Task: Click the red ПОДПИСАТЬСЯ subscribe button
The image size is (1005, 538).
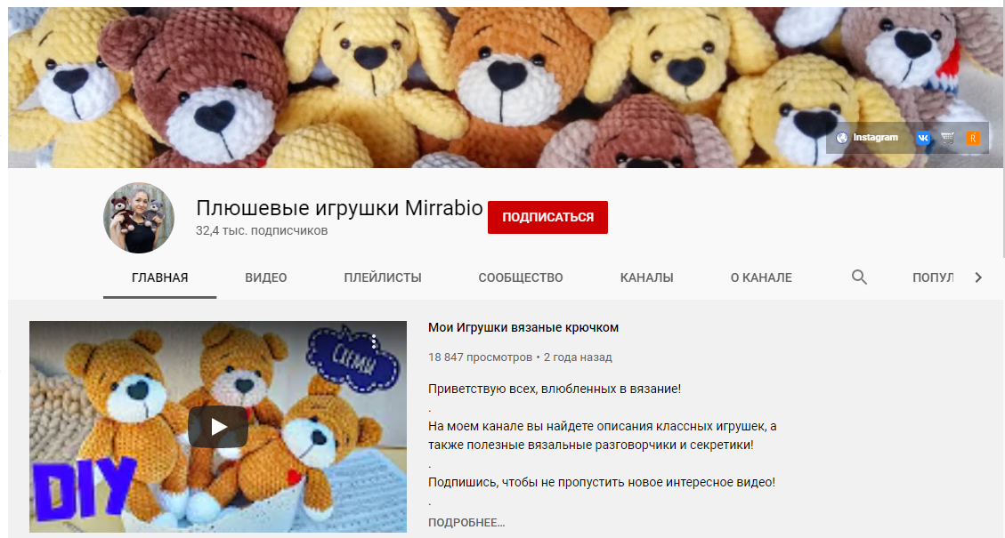Action: pos(548,217)
